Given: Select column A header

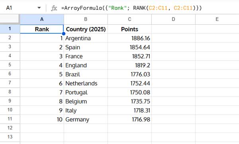Looking at the screenshot, I should pyautogui.click(x=42, y=19).
